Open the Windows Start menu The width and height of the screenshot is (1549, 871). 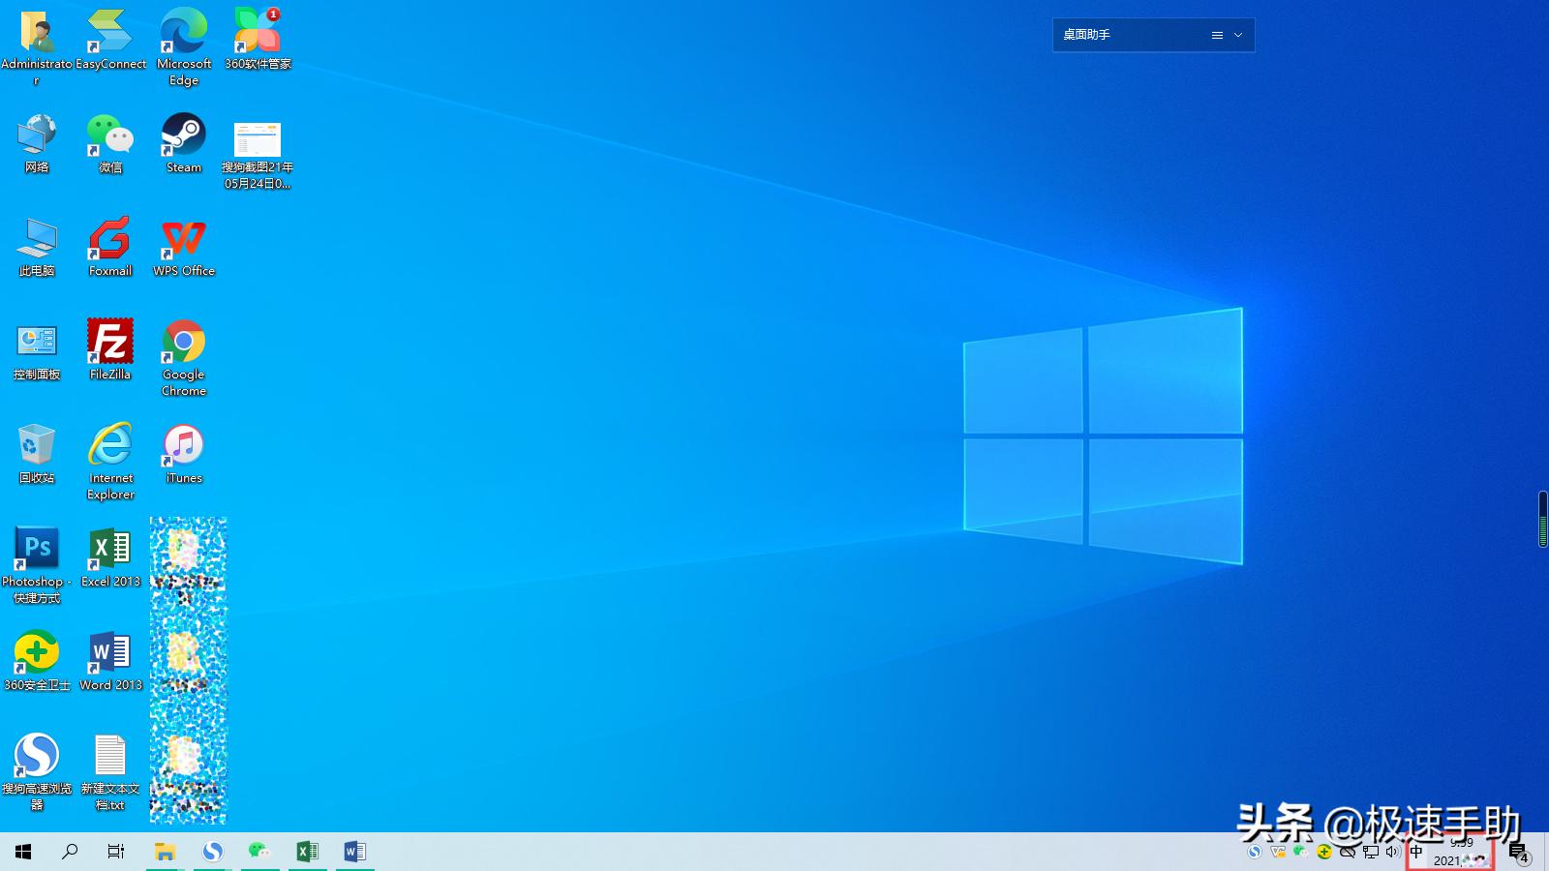pyautogui.click(x=23, y=852)
